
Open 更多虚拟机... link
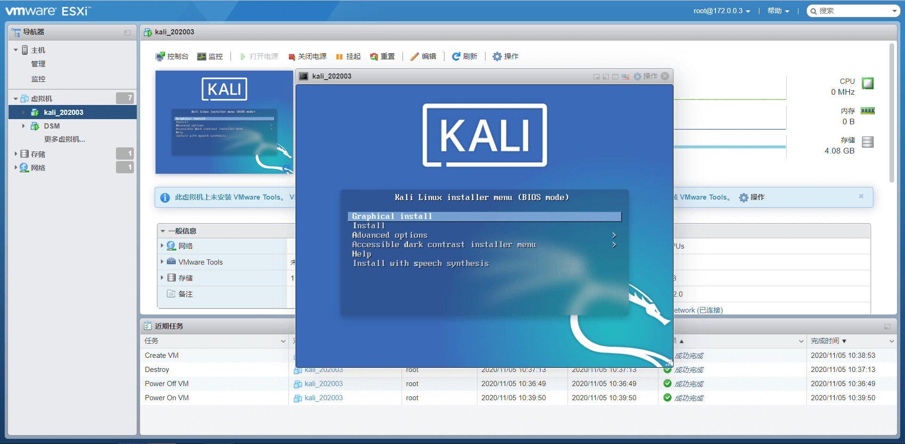65,139
